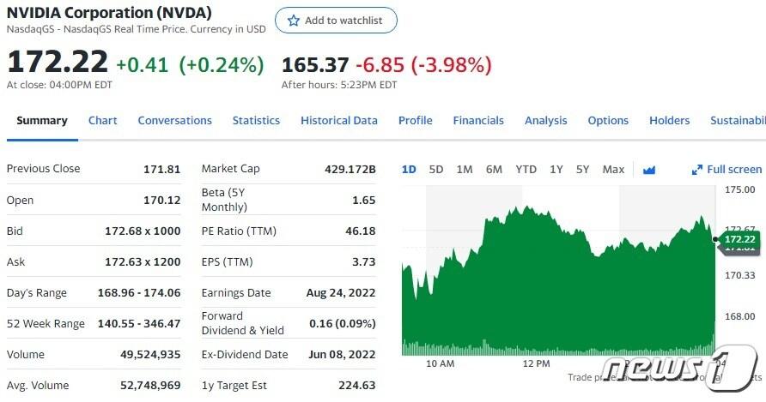766x402 pixels.
Task: Click the Add to watchlist button
Action: coord(336,21)
